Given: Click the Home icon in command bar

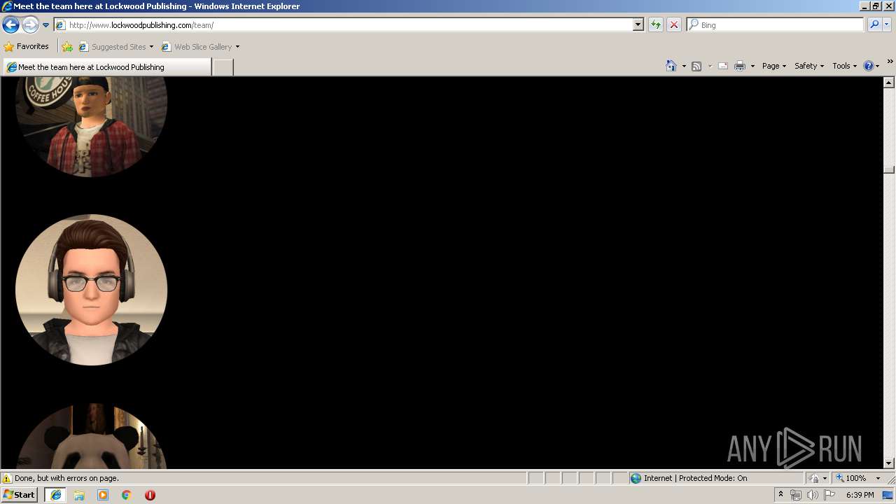Looking at the screenshot, I should point(671,66).
